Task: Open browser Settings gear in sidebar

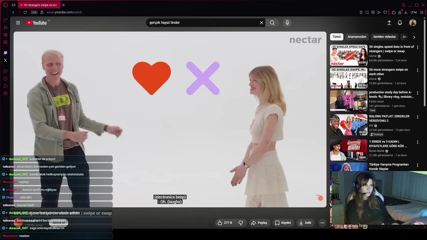Action: [5, 93]
